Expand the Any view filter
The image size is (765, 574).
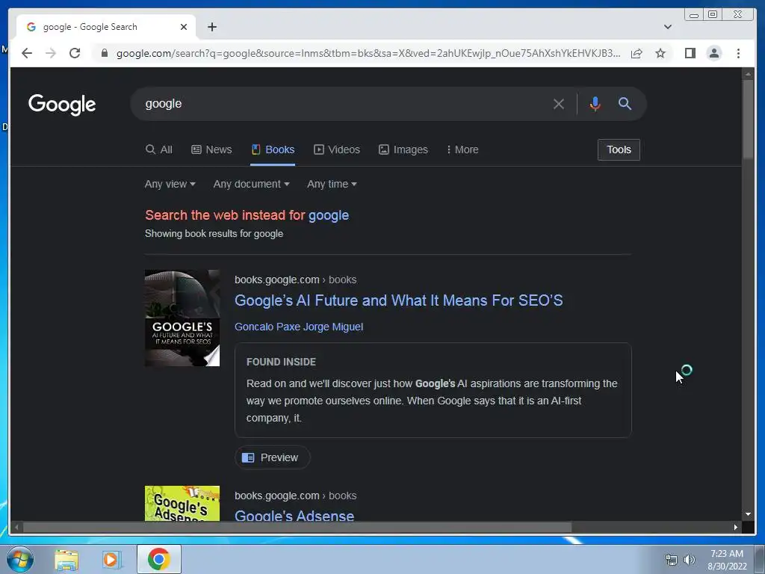(170, 184)
